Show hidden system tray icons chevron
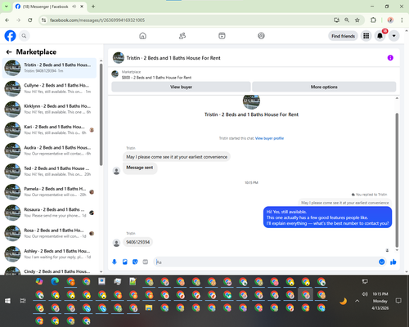 pyautogui.click(x=357, y=301)
